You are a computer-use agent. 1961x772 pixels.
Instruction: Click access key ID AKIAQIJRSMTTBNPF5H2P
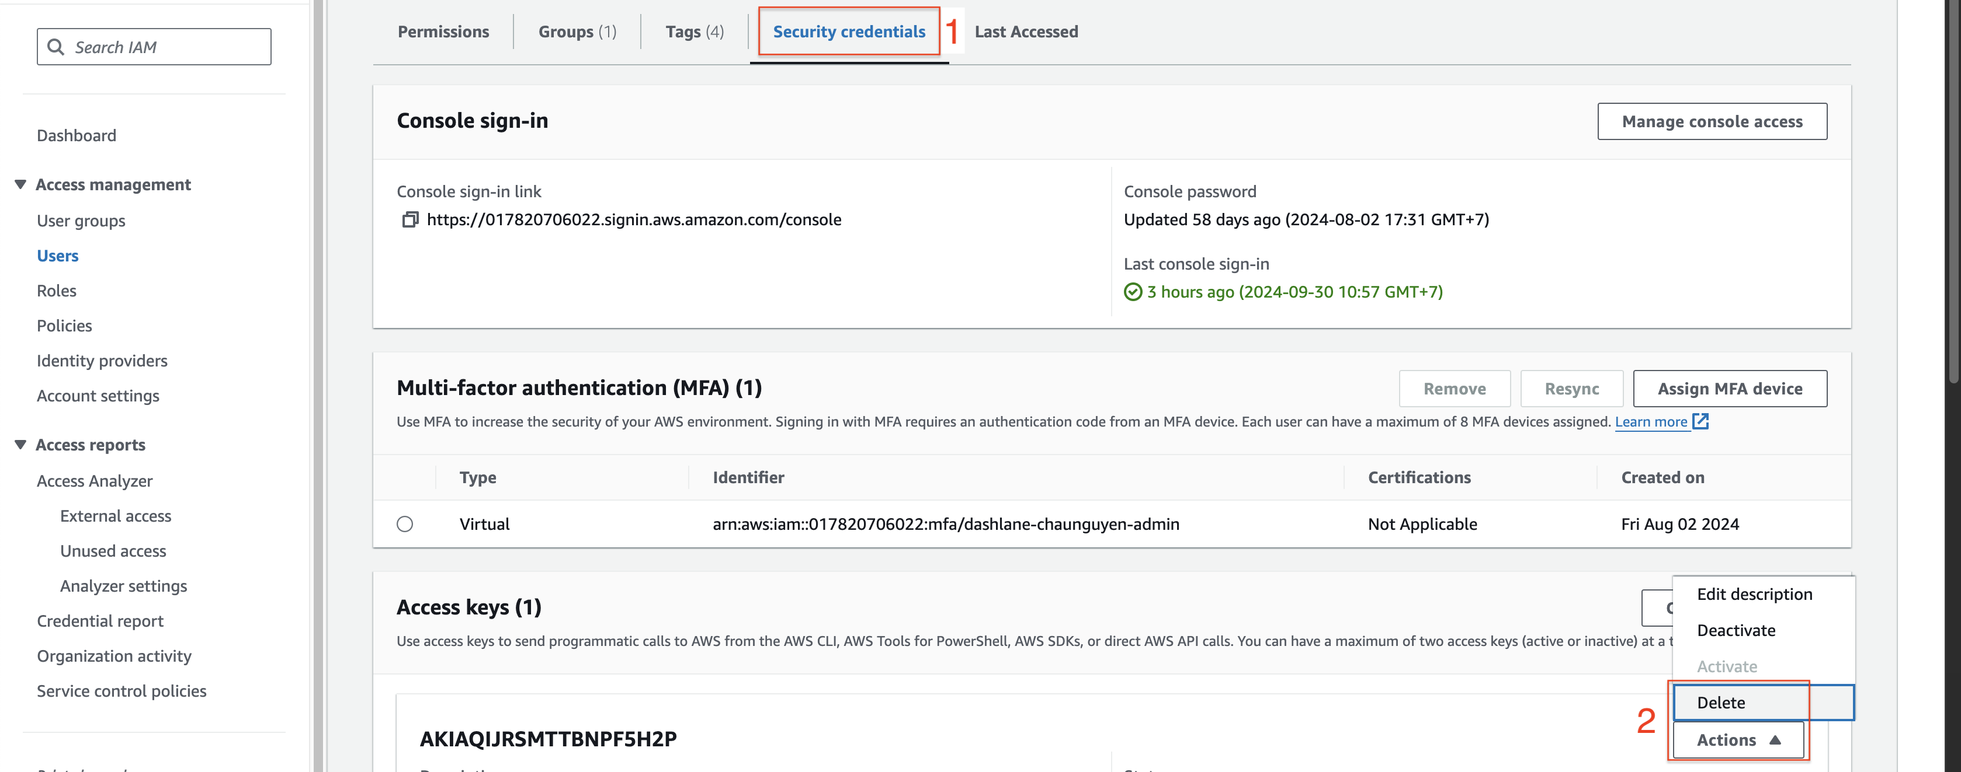tap(548, 739)
